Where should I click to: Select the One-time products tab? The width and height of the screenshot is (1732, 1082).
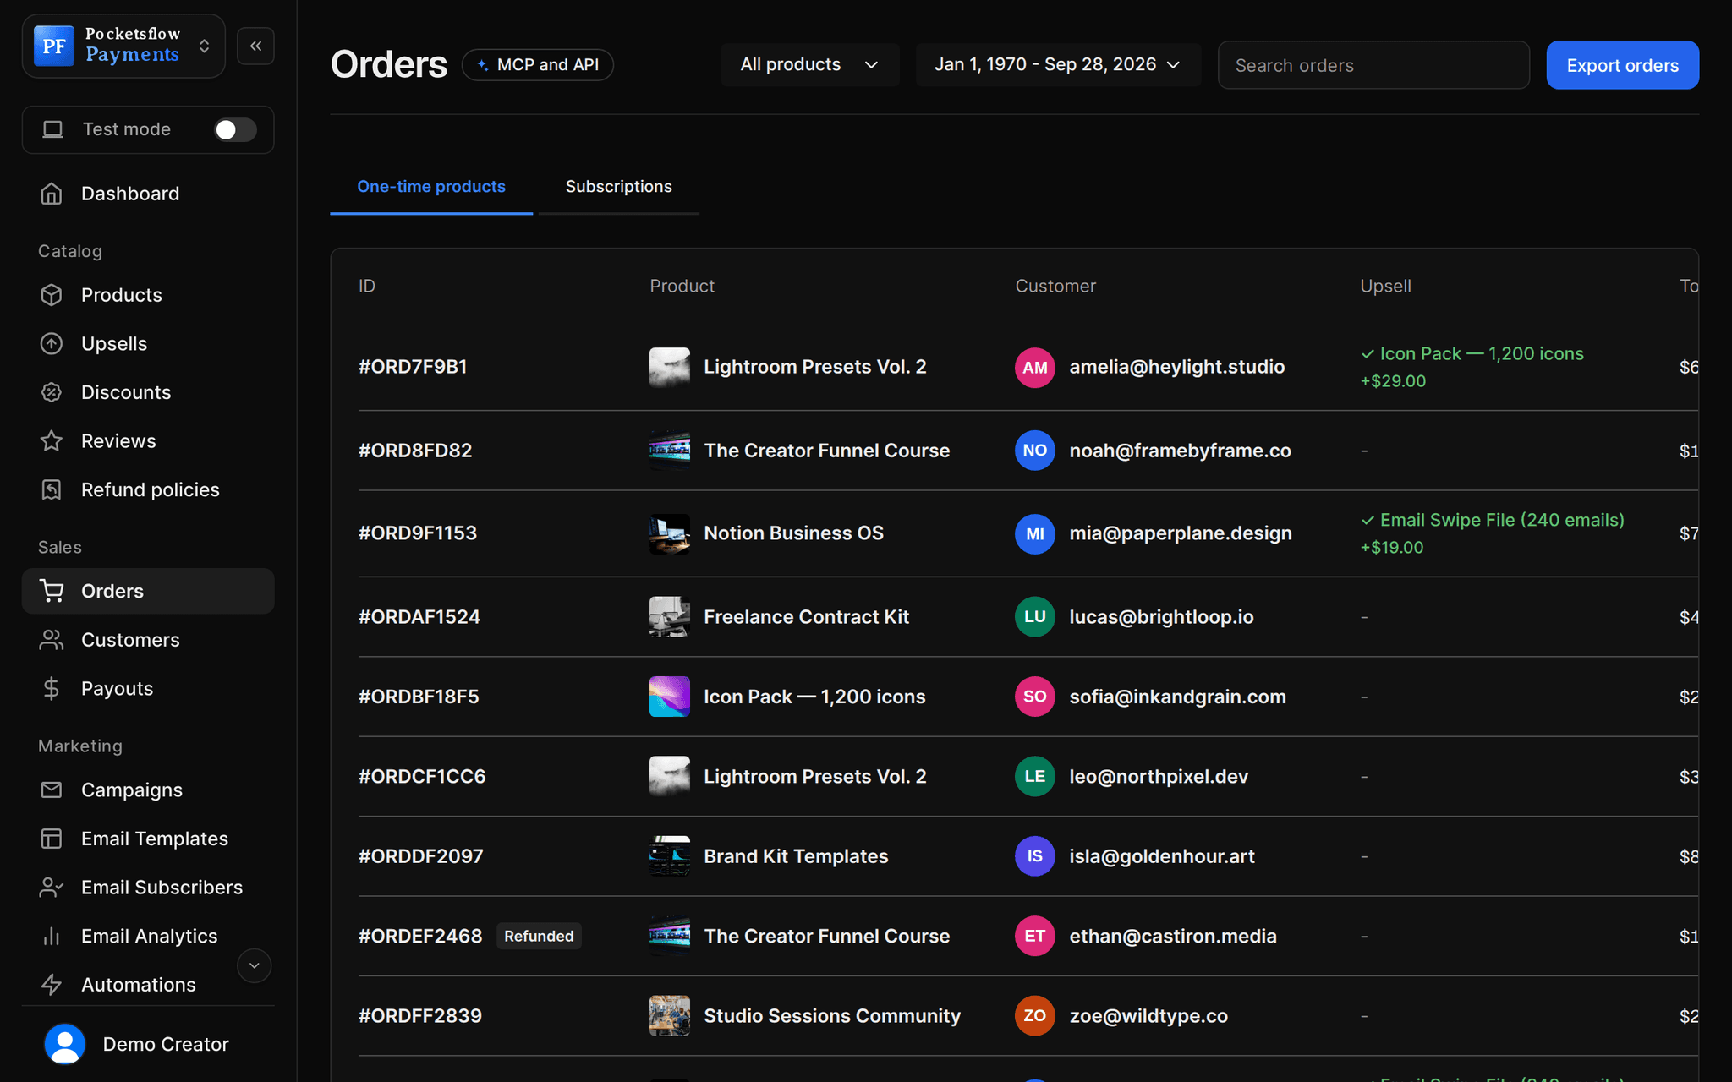431,186
